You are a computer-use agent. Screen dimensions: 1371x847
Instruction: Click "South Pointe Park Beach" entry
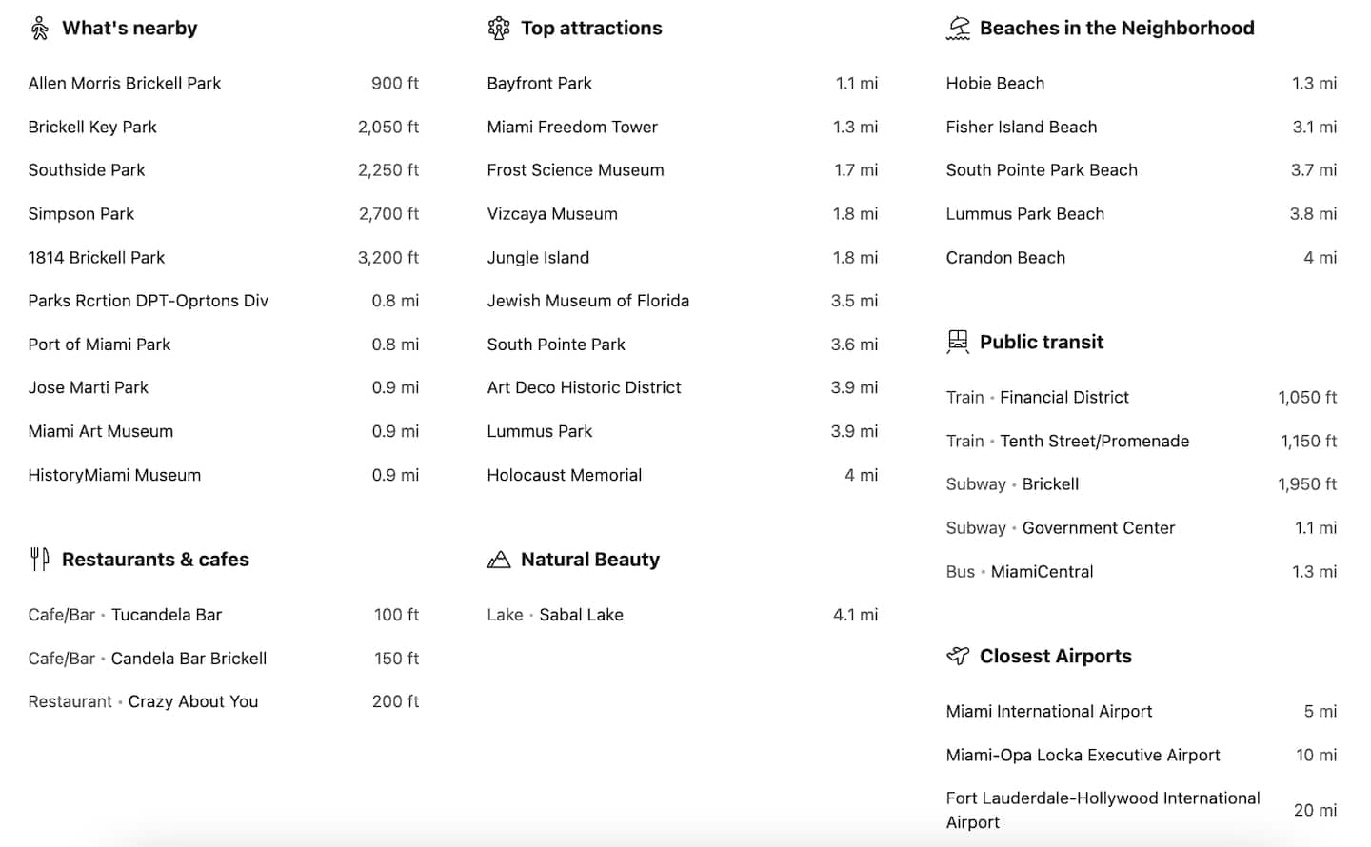[1042, 170]
